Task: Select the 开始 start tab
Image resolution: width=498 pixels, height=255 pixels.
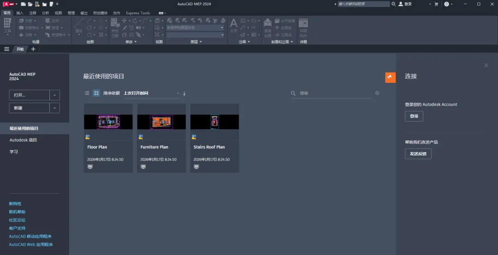Action: coord(20,49)
